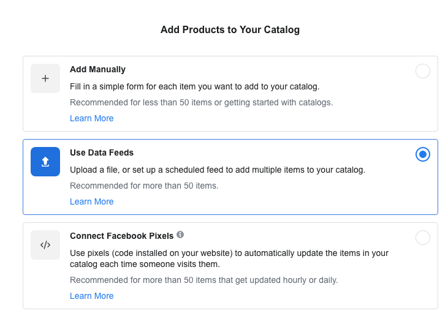Click the 'Upload a file' description text

pos(217,170)
